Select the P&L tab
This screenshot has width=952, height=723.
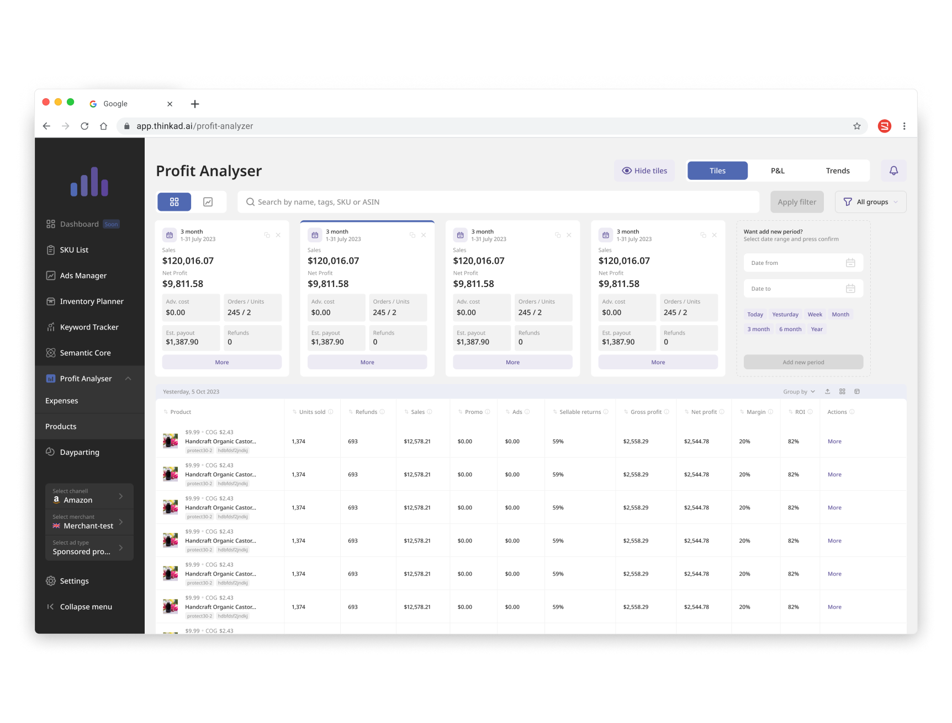coord(778,171)
